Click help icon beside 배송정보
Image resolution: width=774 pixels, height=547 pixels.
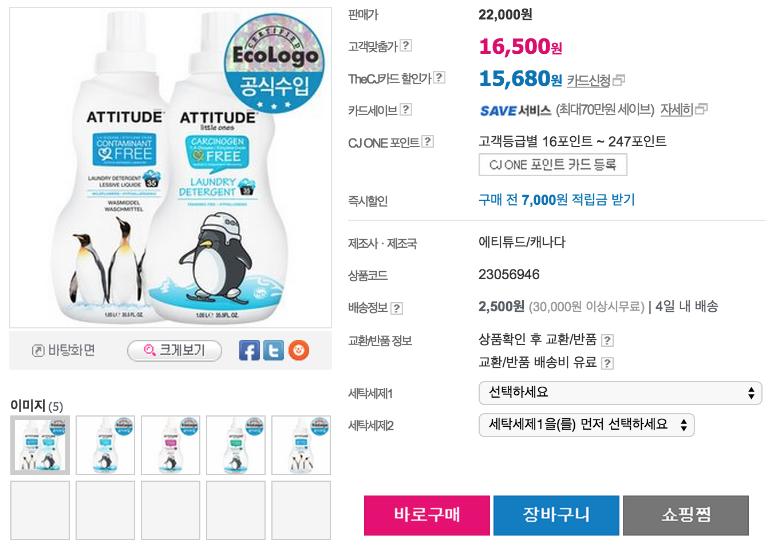click(x=397, y=308)
